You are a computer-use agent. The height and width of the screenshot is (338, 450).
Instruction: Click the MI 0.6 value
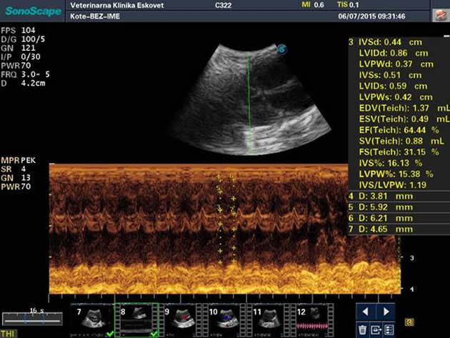tap(313, 5)
